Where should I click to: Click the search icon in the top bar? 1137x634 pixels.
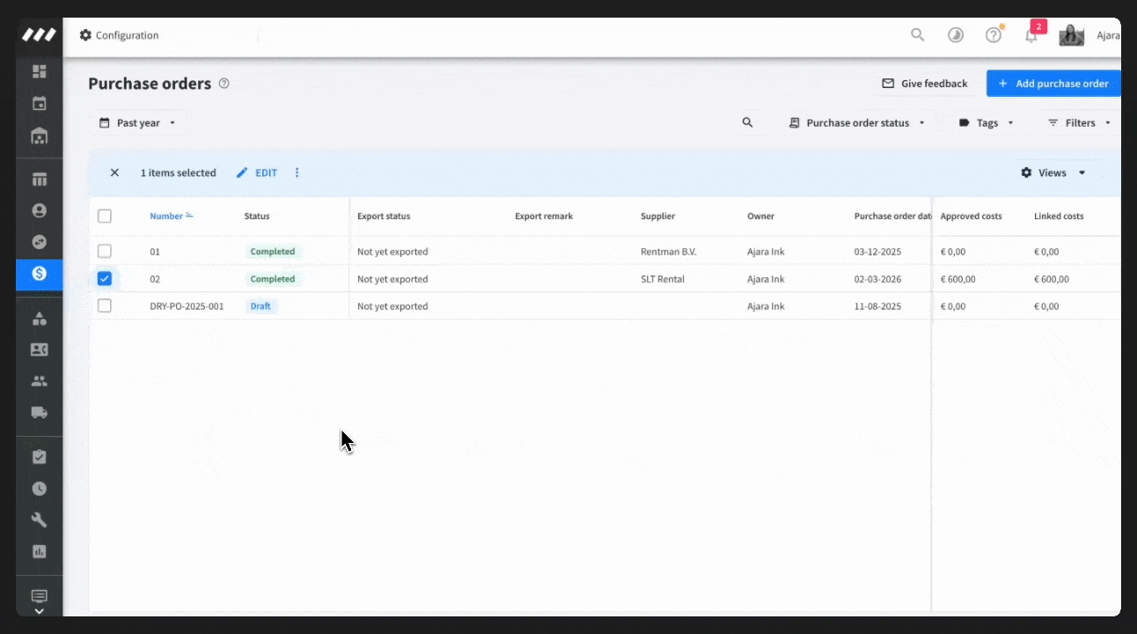click(x=917, y=35)
